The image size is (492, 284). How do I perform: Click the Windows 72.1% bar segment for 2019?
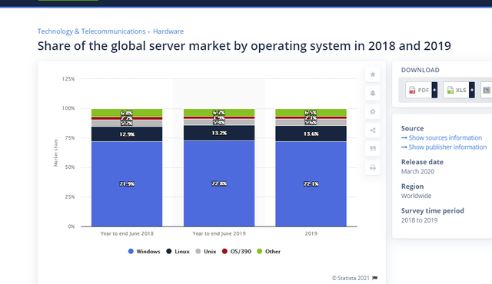click(x=311, y=183)
